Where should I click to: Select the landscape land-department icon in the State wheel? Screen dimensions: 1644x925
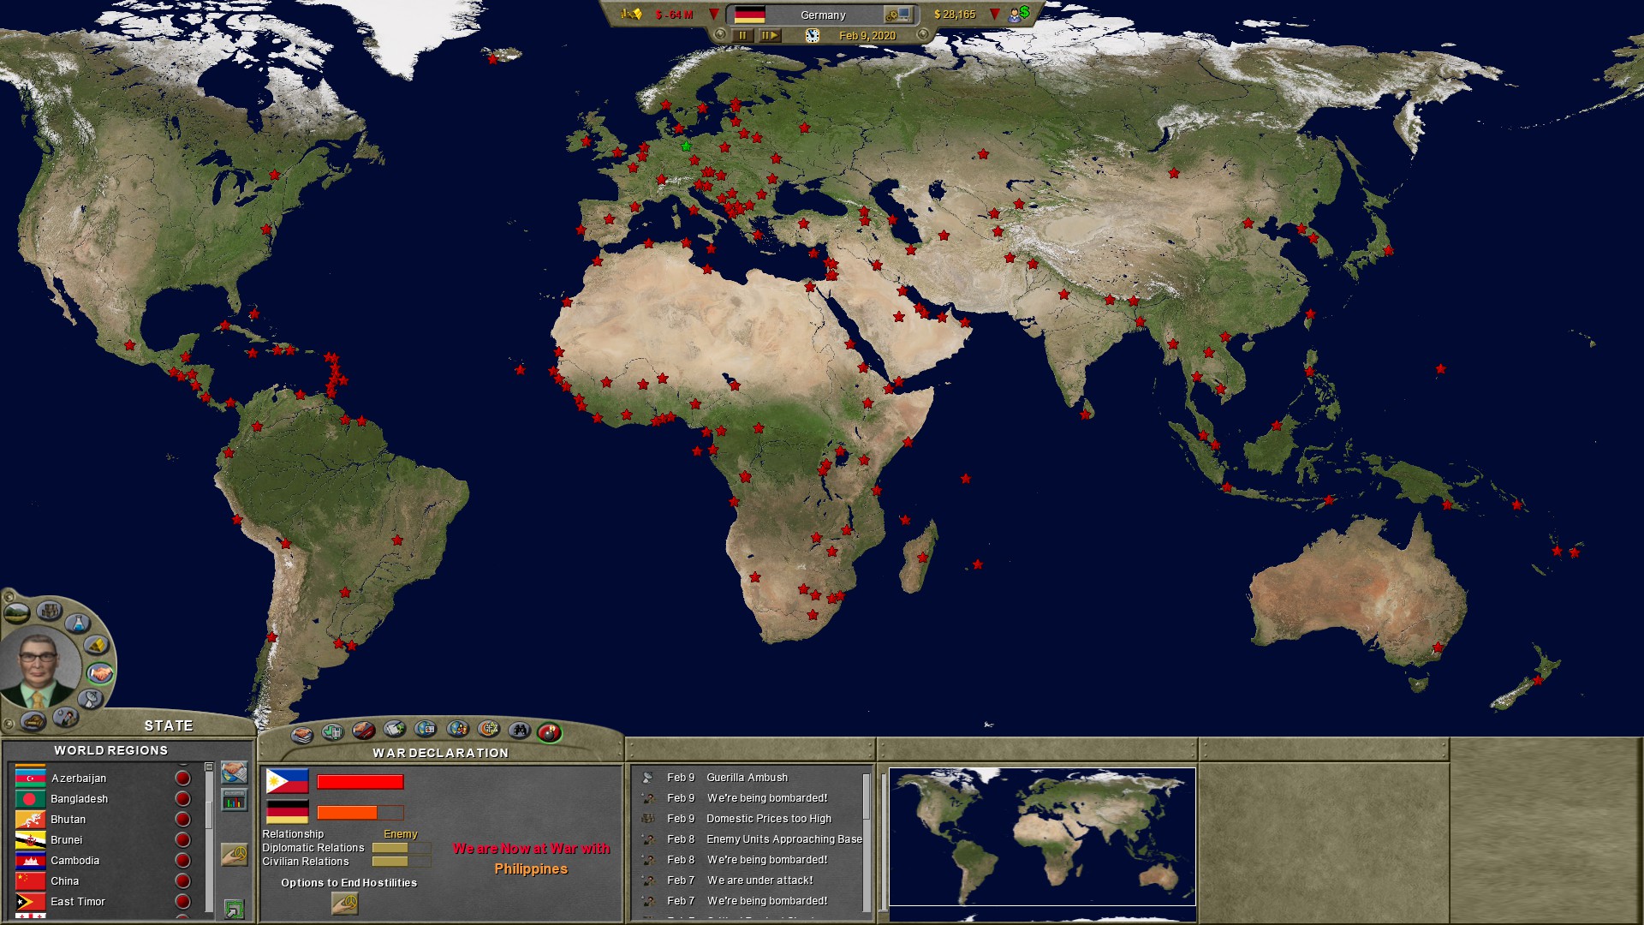click(x=17, y=612)
